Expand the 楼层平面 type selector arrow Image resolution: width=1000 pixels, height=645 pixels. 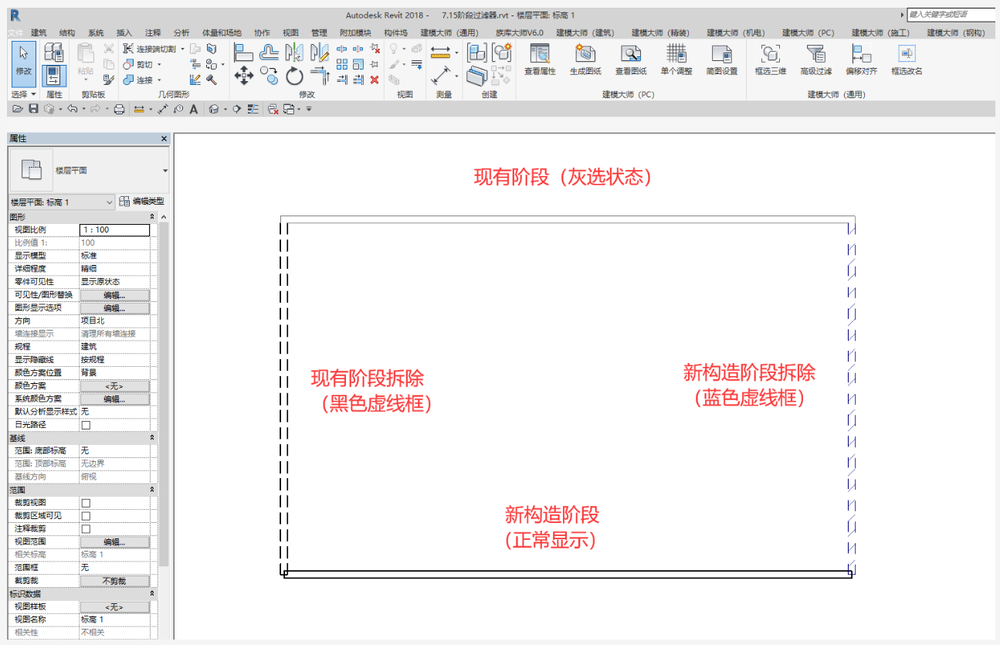point(165,170)
